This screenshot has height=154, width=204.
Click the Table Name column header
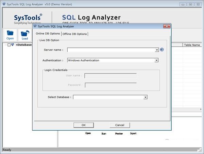(x=192, y=45)
